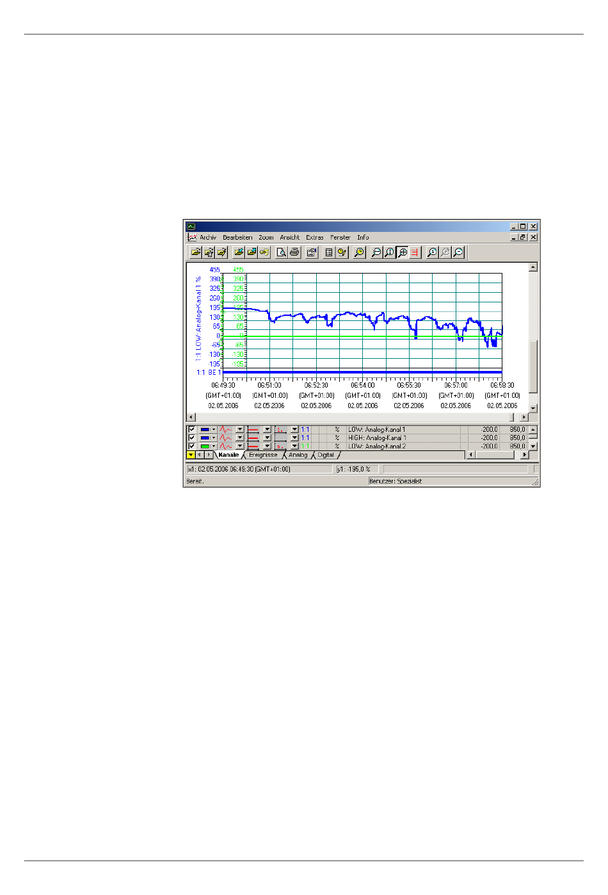Switch to the Digital tab

(326, 455)
